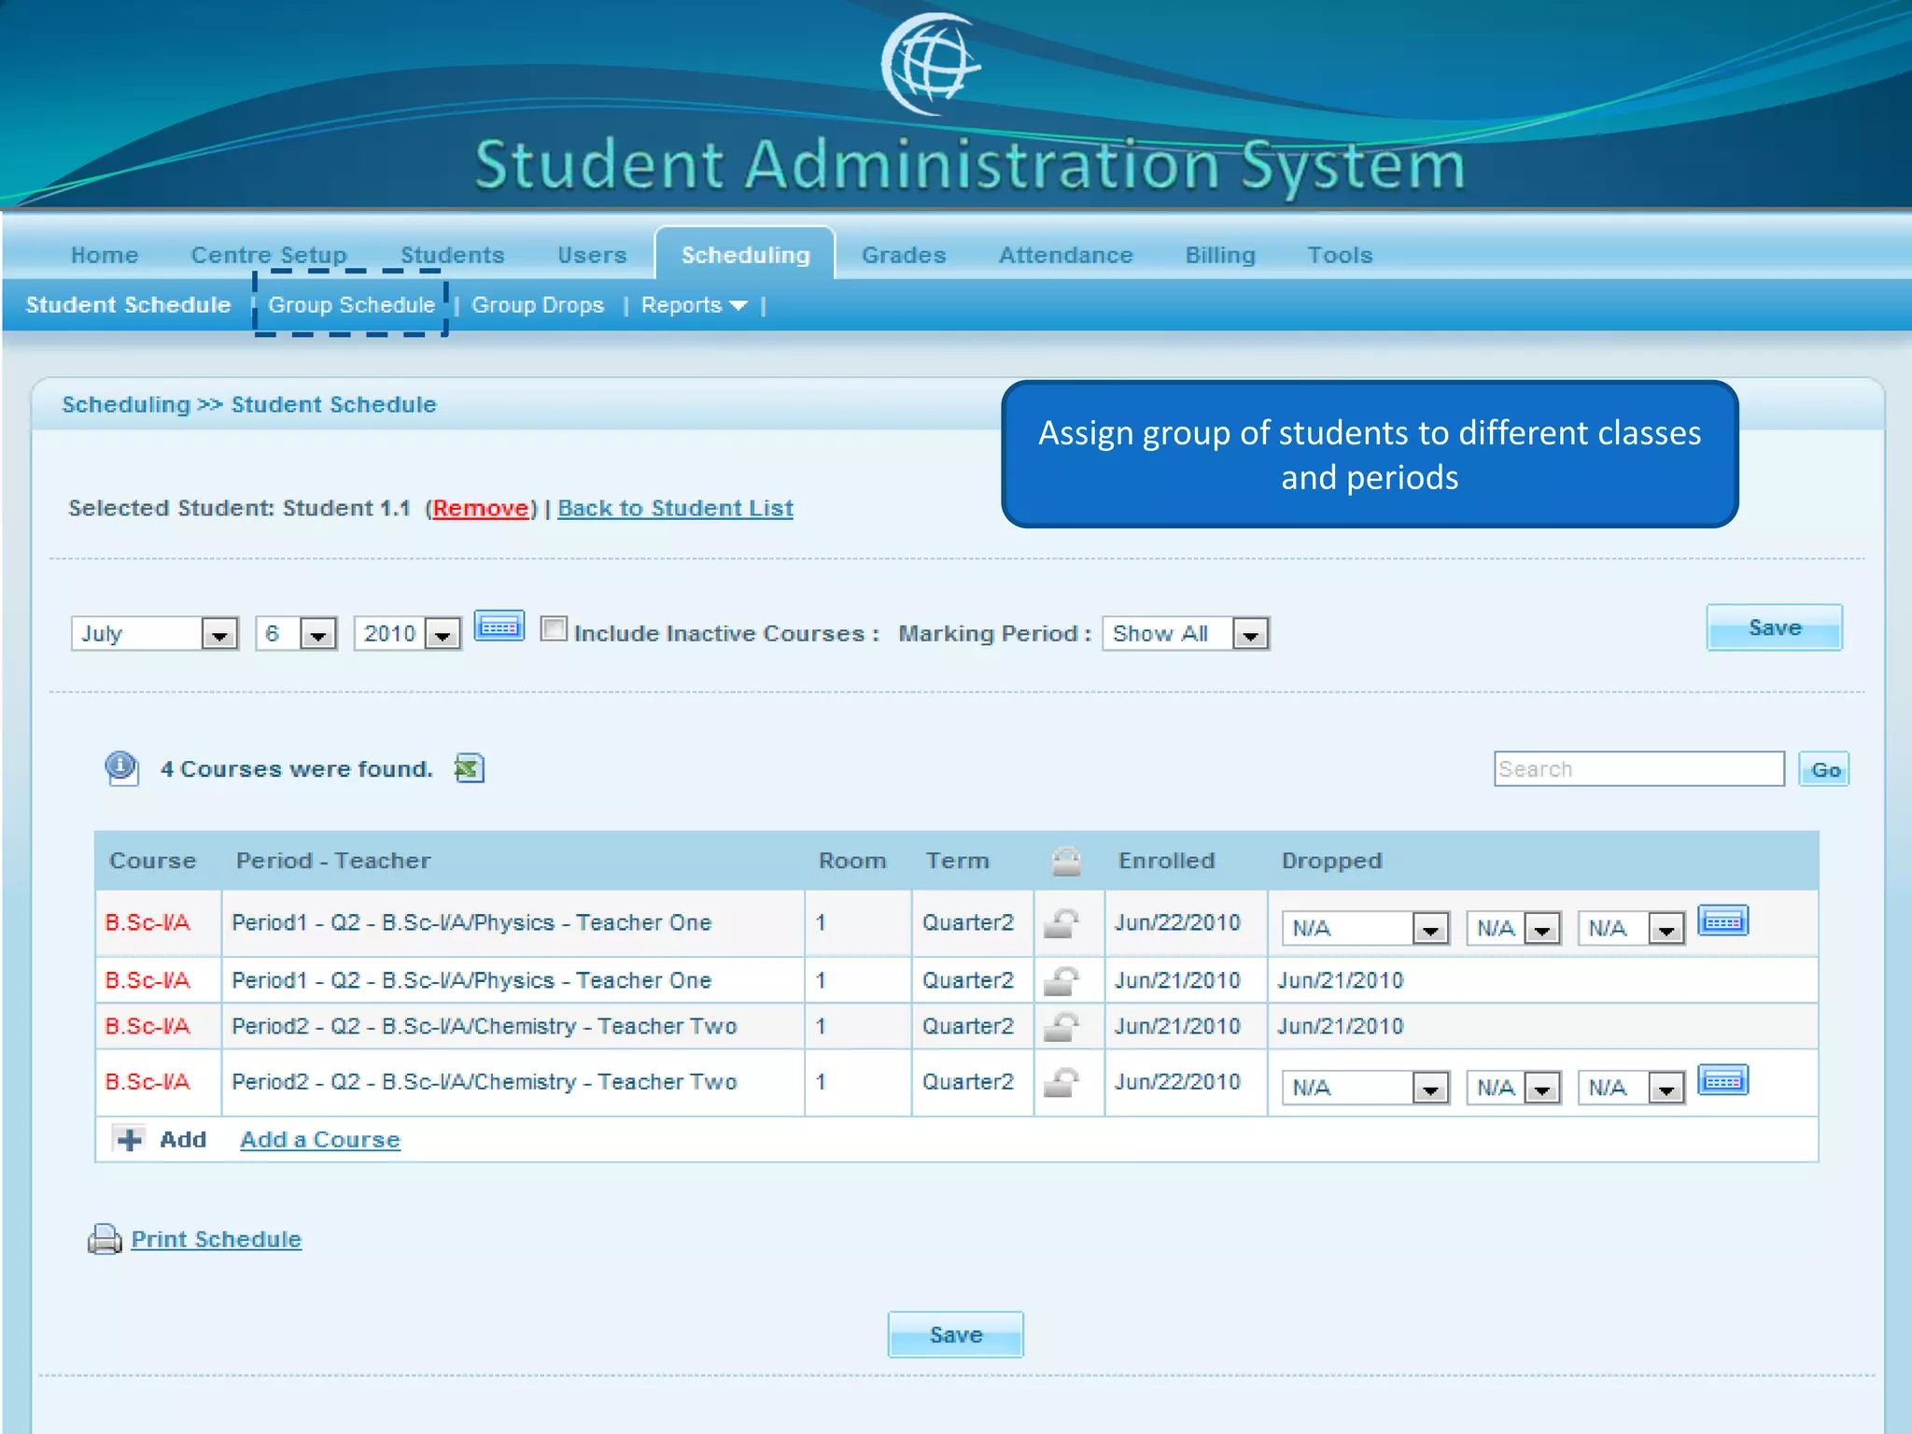Click Period - Teacher column header
The width and height of the screenshot is (1912, 1434).
[333, 861]
